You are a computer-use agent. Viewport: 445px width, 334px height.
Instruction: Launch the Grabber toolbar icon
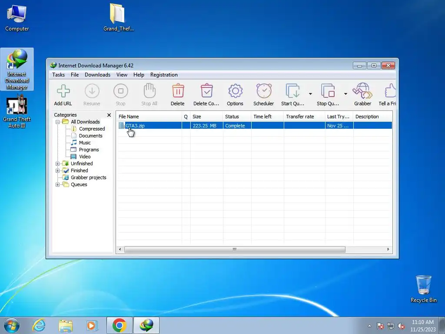tap(362, 91)
